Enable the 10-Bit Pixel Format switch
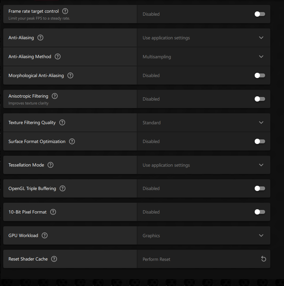Image resolution: width=284 pixels, height=286 pixels. (x=260, y=212)
